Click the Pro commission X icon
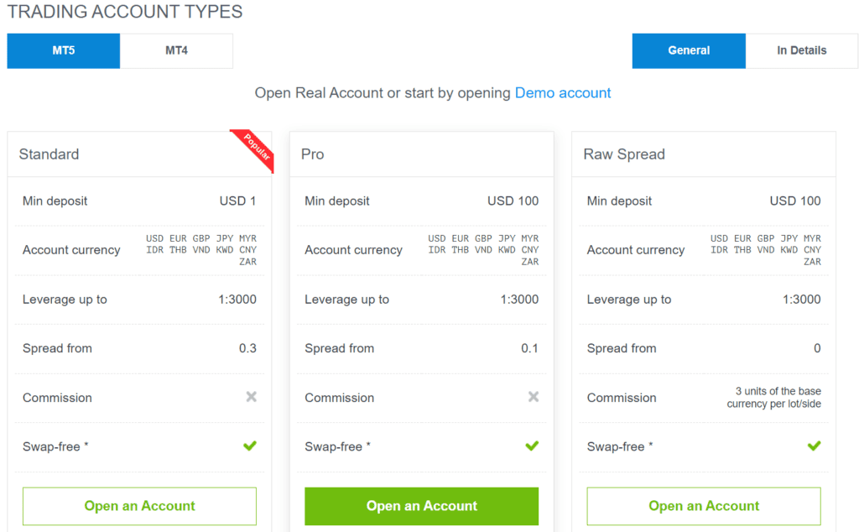Viewport: 859px width, 532px height. (533, 397)
